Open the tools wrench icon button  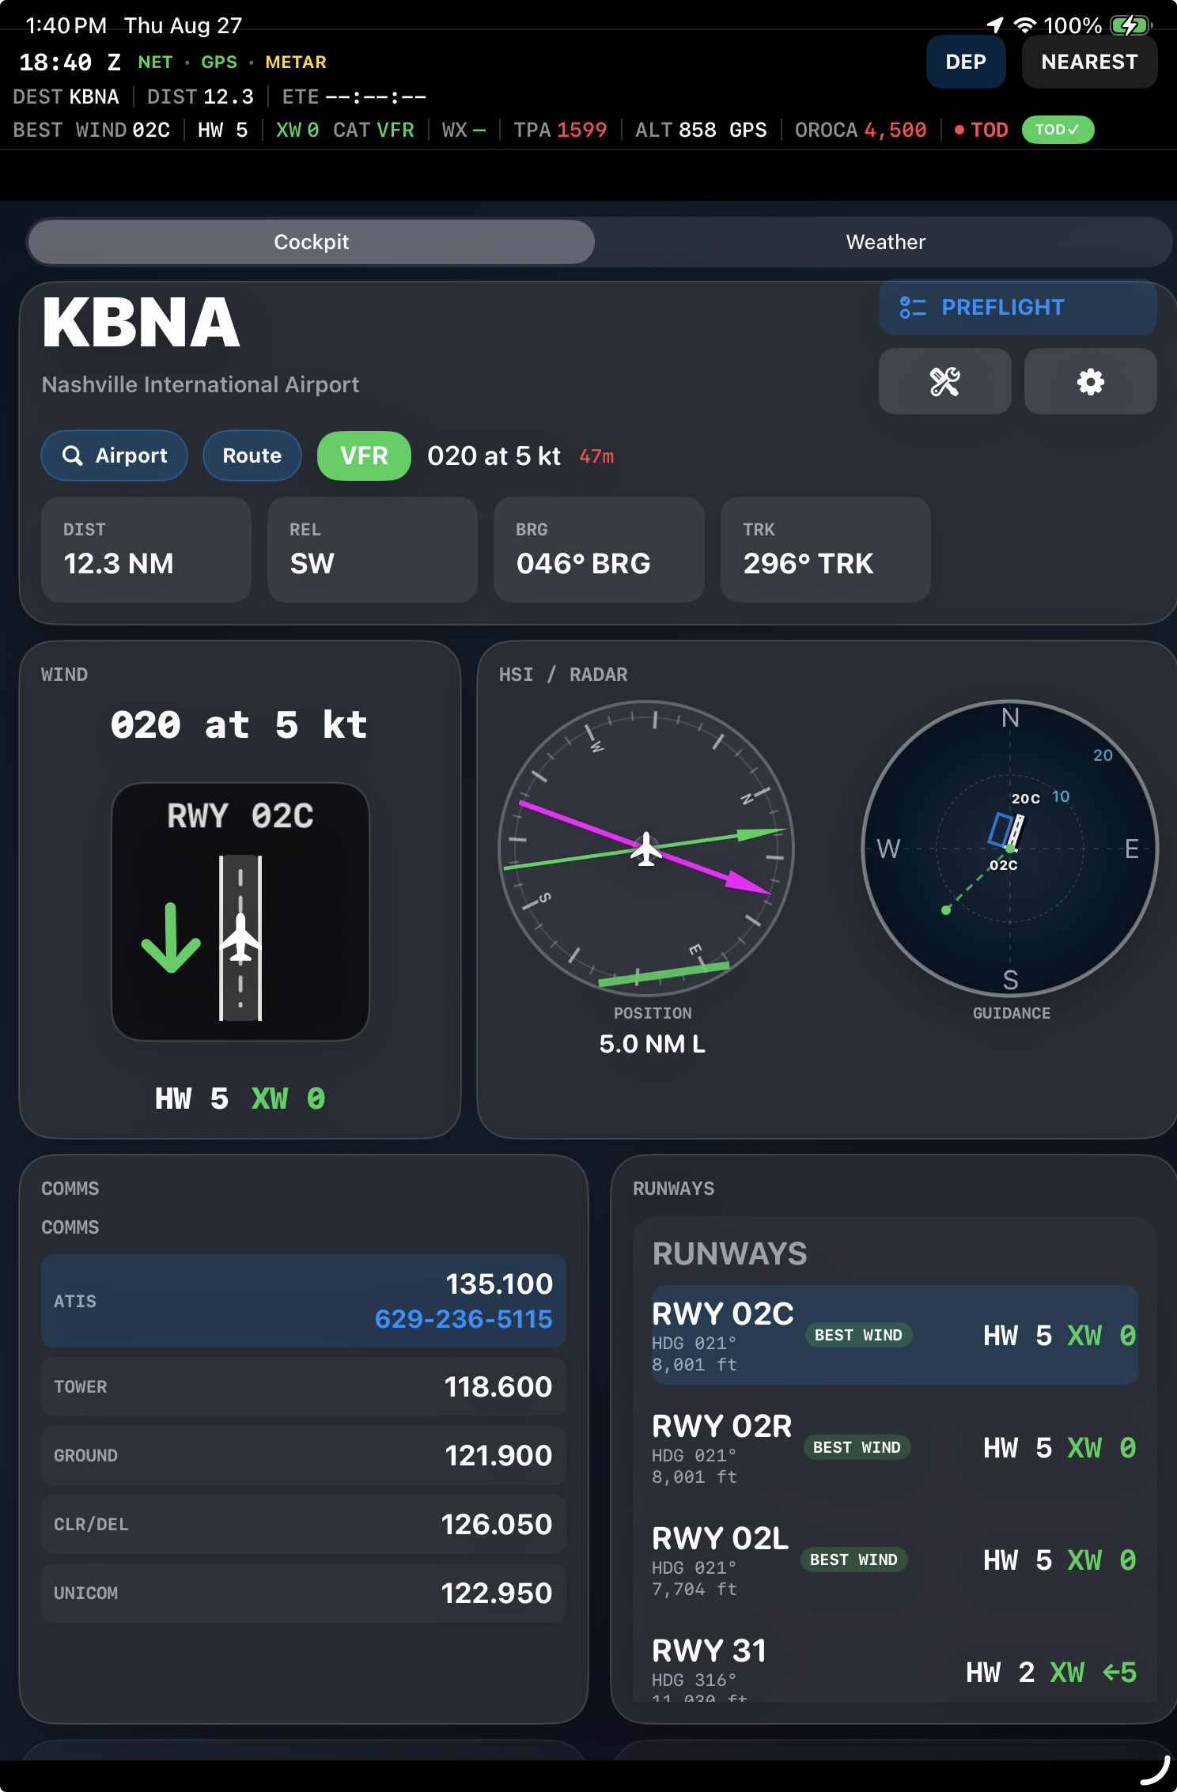944,382
